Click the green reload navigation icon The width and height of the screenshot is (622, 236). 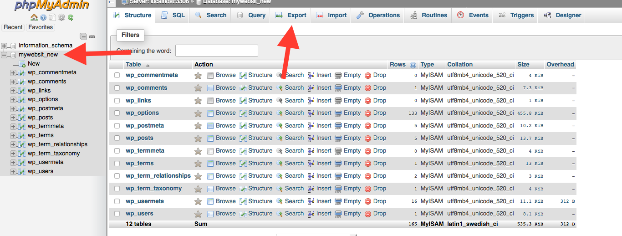[x=71, y=18]
